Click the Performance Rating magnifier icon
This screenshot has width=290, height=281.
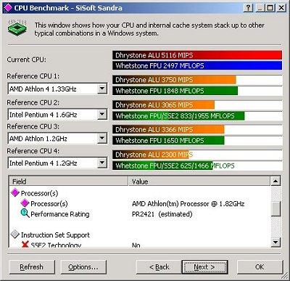coord(25,213)
